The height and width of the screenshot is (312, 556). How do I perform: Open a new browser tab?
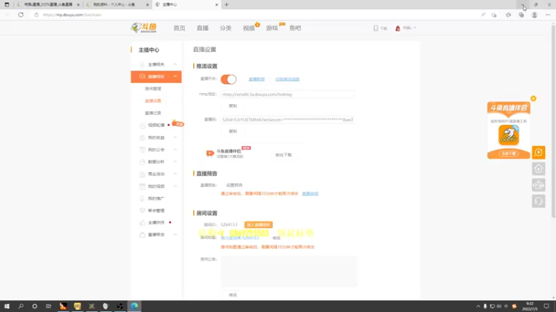click(x=227, y=5)
